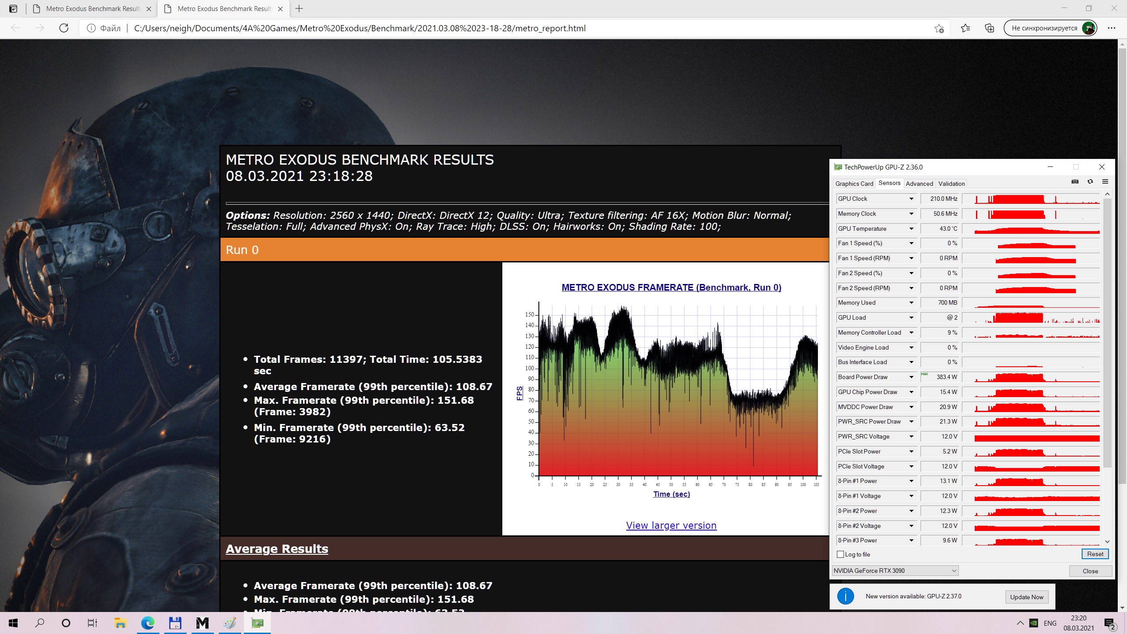
Task: Click the browser page refresh icon
Action: 64,28
